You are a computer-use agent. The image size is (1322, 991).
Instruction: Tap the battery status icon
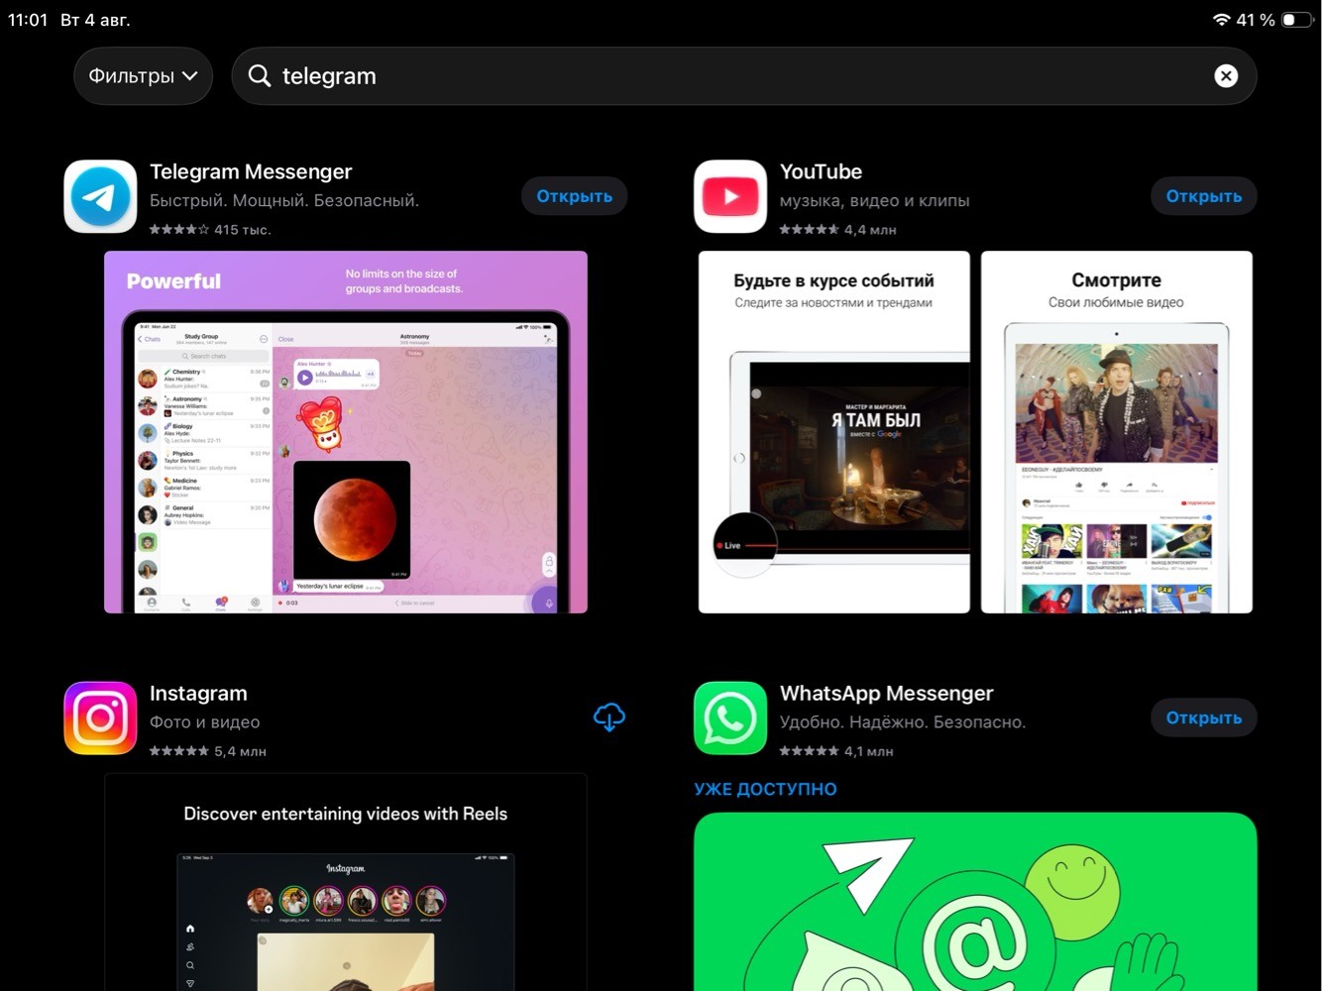coord(1297,20)
